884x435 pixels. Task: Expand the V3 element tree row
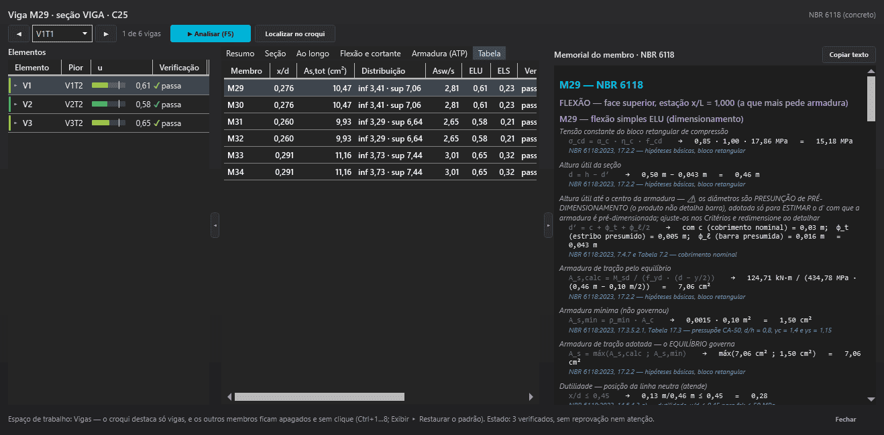point(15,123)
